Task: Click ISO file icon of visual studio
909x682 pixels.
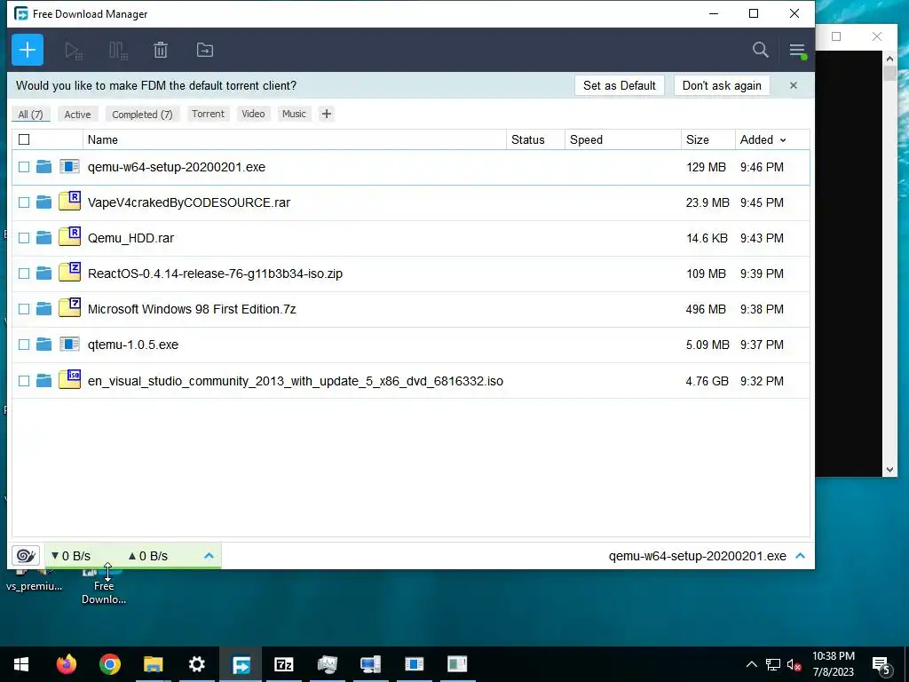Action: pos(69,379)
